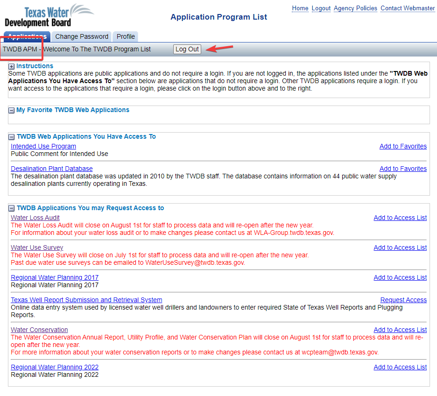Add Regional Water Planning 2022 to Access List
This screenshot has height=396, width=437.
tap(400, 368)
